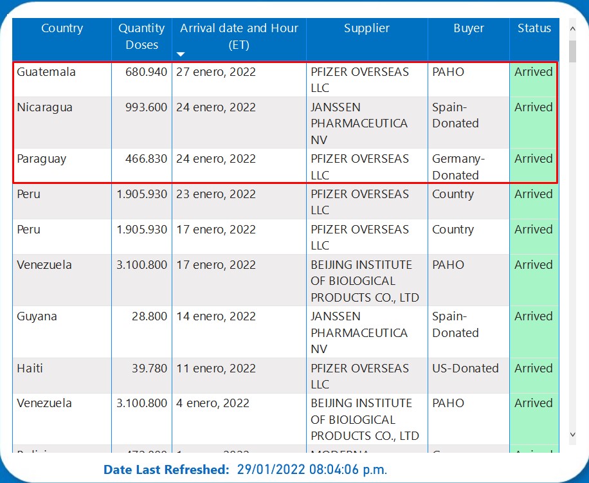
Task: Sort by Arrival date and Hour header
Action: pyautogui.click(x=239, y=36)
